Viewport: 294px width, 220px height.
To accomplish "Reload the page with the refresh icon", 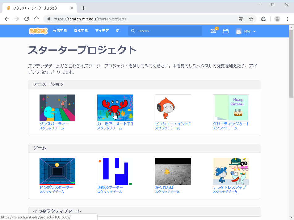I will (x=27, y=19).
